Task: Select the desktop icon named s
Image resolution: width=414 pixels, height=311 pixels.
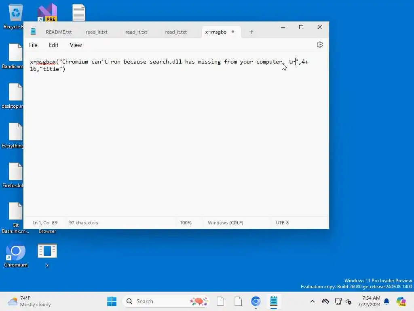Action: click(47, 255)
